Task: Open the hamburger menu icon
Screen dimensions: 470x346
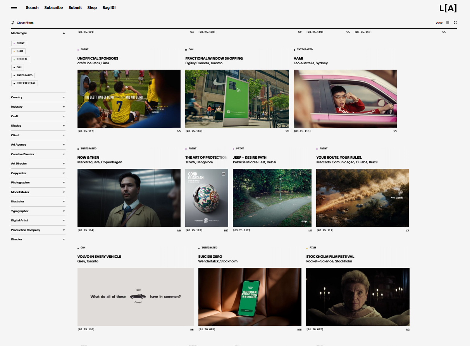Action: pyautogui.click(x=14, y=8)
